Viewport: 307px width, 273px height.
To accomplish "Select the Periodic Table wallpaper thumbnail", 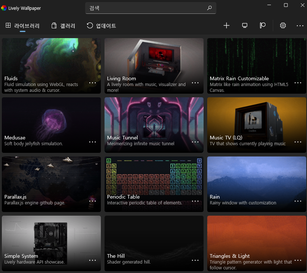I will 154,184.
